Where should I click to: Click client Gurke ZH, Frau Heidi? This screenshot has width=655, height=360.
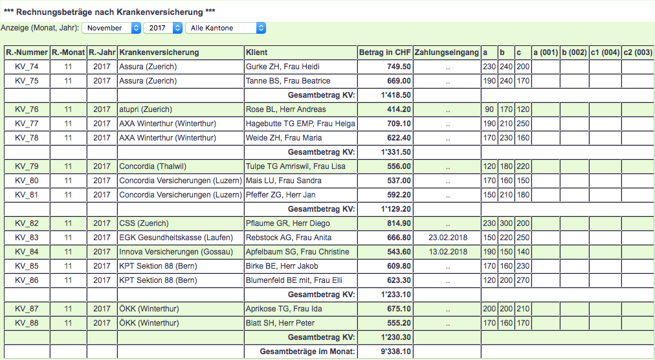click(x=283, y=67)
